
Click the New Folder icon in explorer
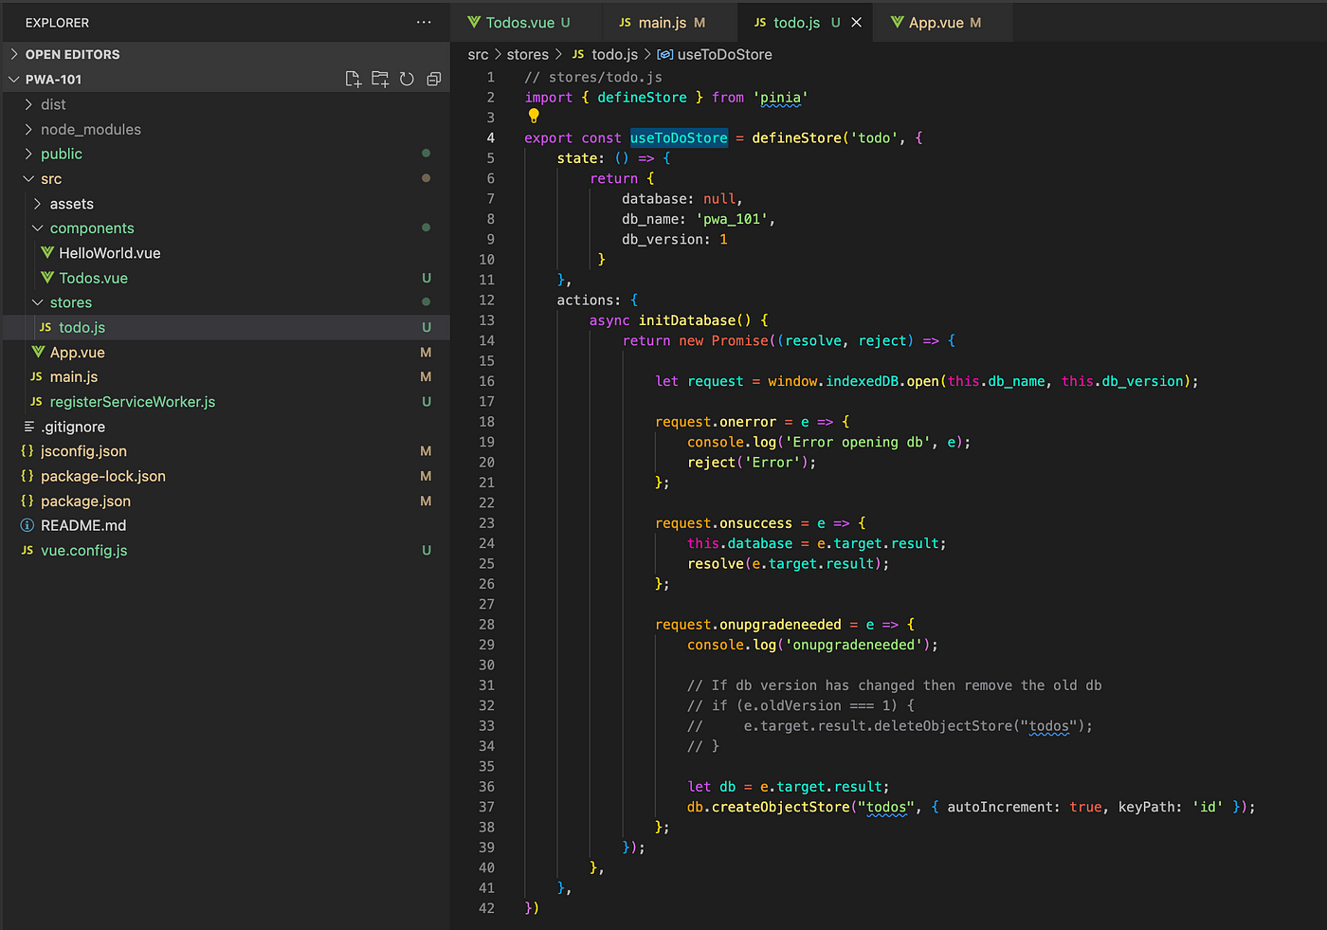[380, 80]
